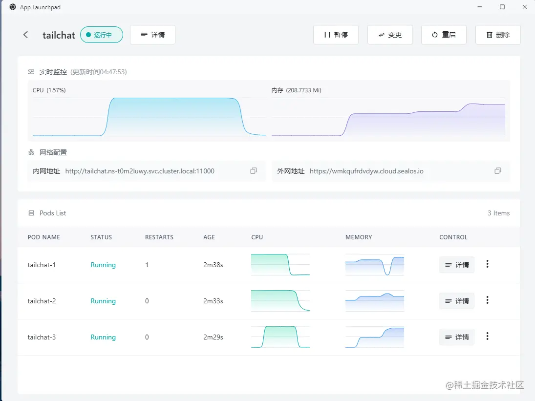This screenshot has height=401, width=535.
Task: Open more options for tailchat-2 pod
Action: [487, 300]
